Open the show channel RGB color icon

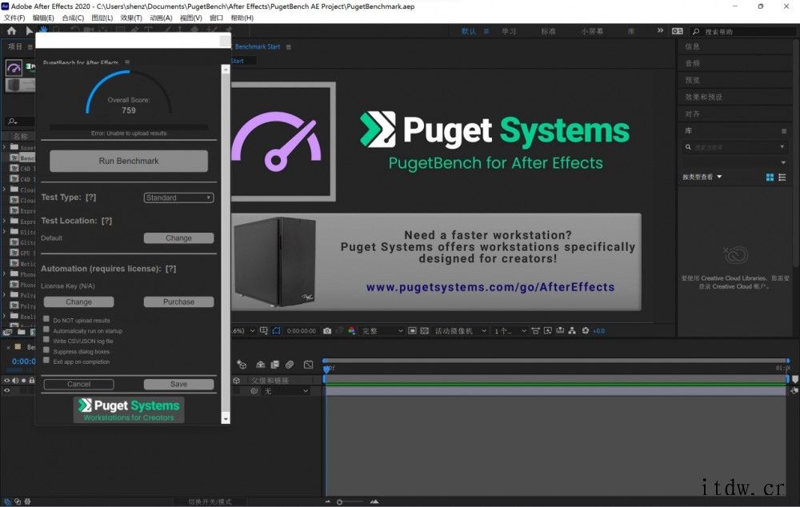351,331
